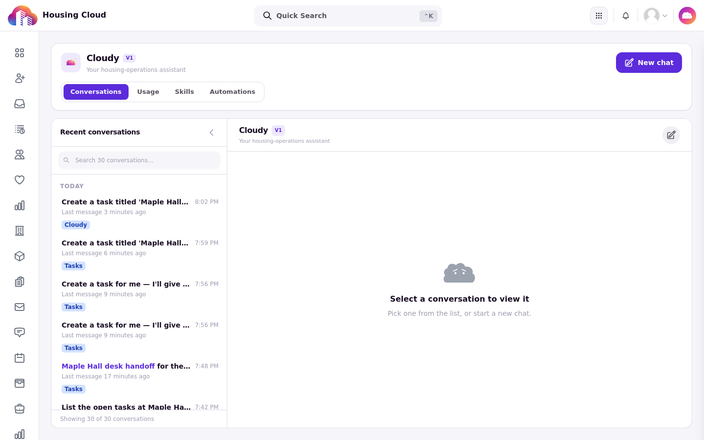Switch to the Conversations tab
This screenshot has height=440, width=704.
point(96,92)
